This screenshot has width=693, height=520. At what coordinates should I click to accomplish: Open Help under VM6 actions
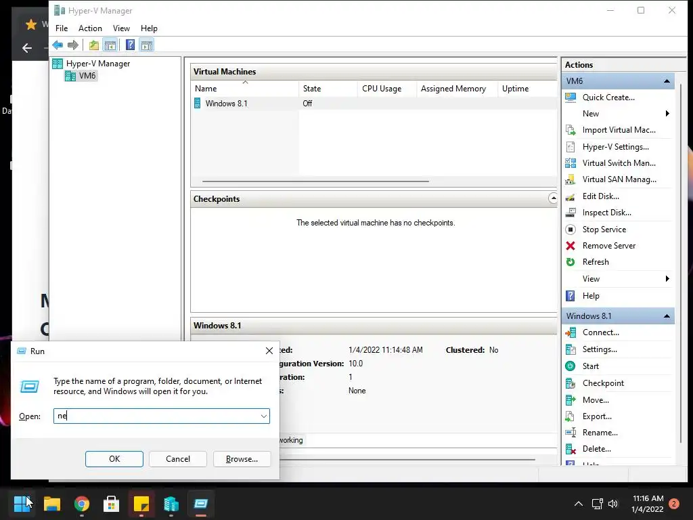click(x=590, y=296)
